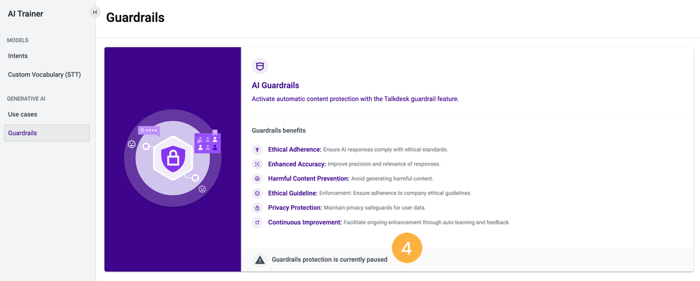Screen dimensions: 700x281
Task: Click the Privacy Protection lock icon
Action: (257, 208)
